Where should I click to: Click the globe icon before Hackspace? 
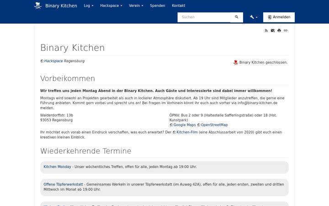tap(42, 61)
